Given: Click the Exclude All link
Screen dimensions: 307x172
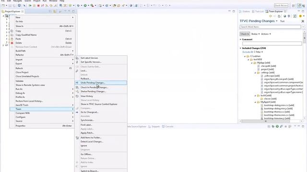Looking at the screenshot, I should tap(248, 52).
